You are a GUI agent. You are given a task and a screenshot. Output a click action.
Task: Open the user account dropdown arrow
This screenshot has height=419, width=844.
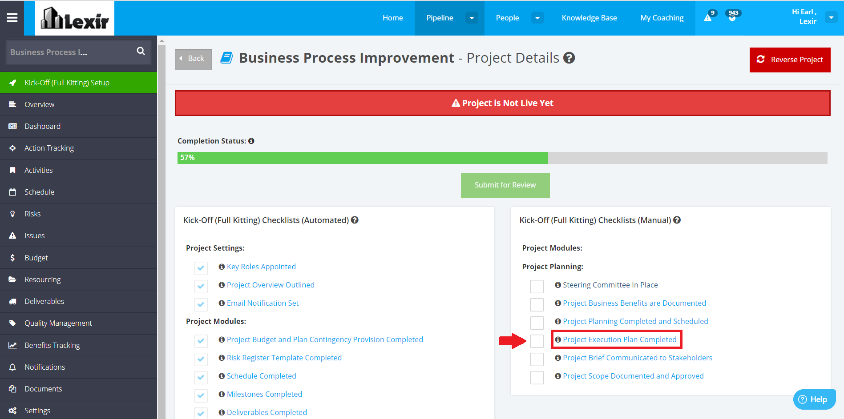point(831,17)
